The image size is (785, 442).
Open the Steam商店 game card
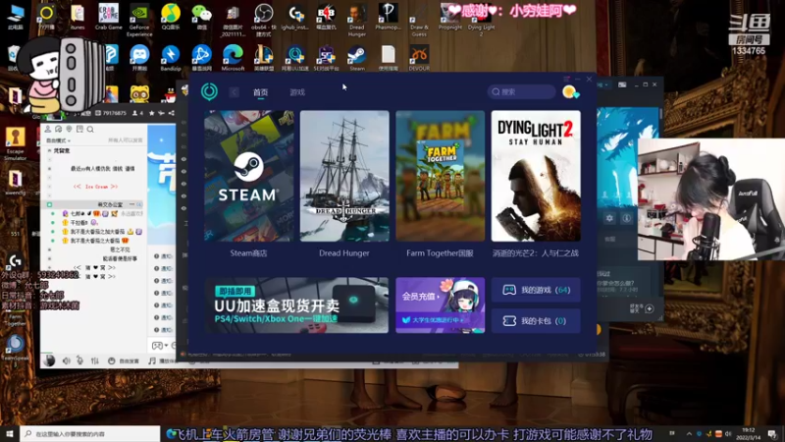point(249,176)
